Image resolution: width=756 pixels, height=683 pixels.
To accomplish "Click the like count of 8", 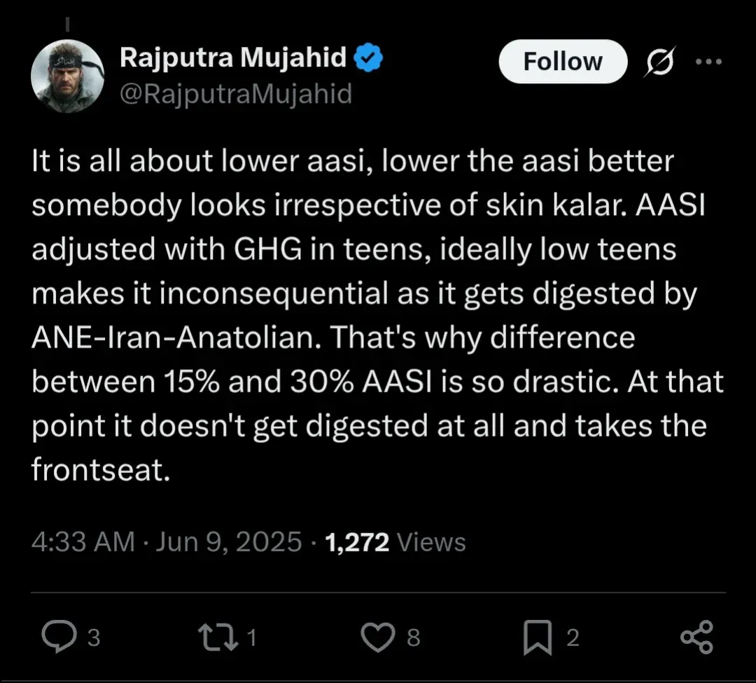I will [x=413, y=637].
